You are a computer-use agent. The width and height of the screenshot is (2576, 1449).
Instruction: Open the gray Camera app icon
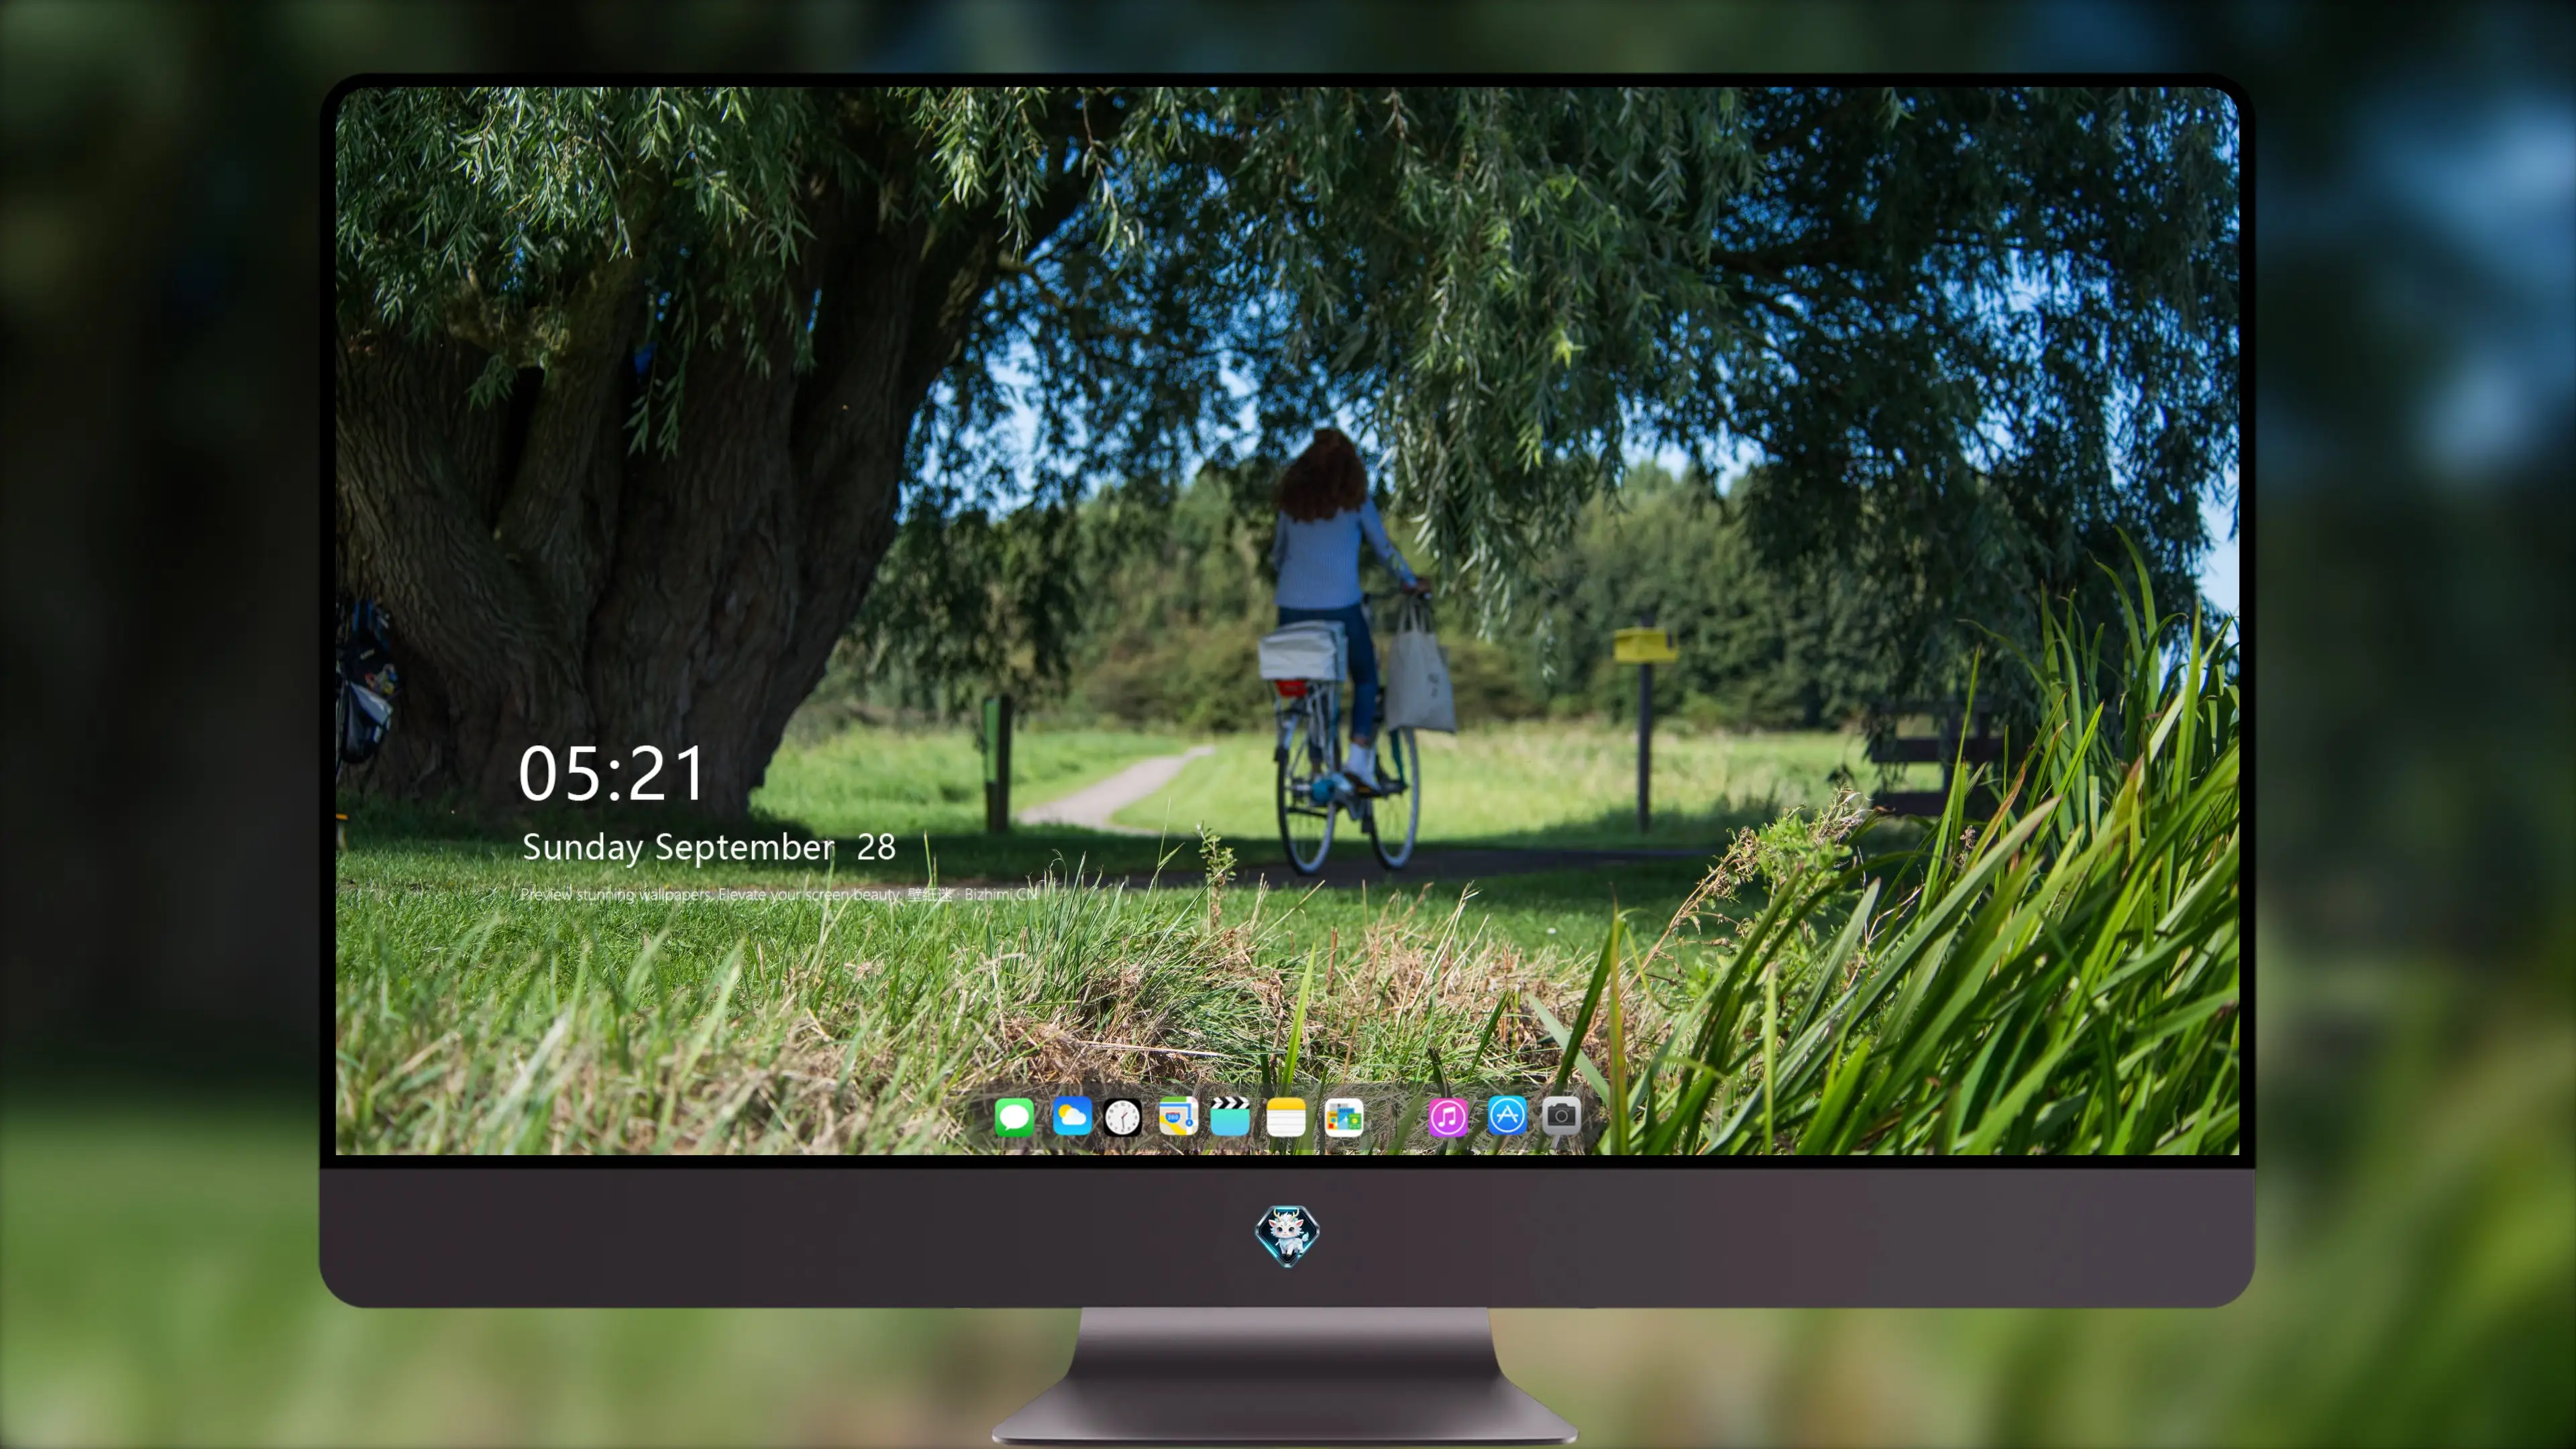point(1561,1116)
